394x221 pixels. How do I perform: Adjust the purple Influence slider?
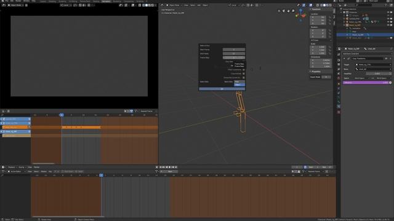pos(366,82)
